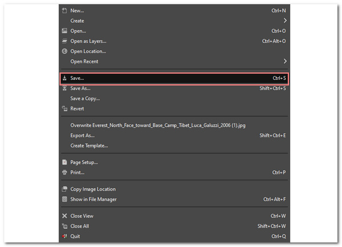The width and height of the screenshot is (342, 247).
Task: Click the Save As icon
Action: [64, 88]
